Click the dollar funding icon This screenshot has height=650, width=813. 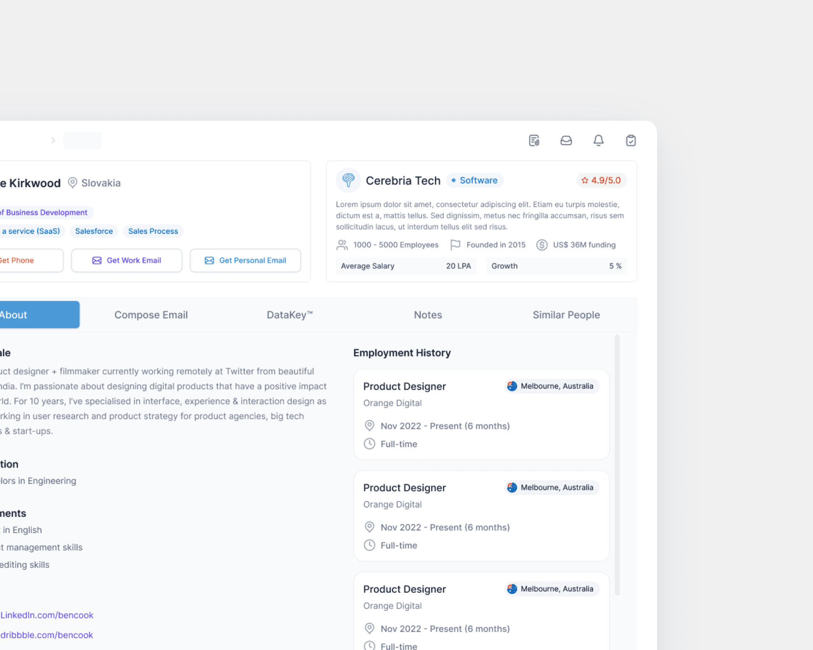pos(542,245)
